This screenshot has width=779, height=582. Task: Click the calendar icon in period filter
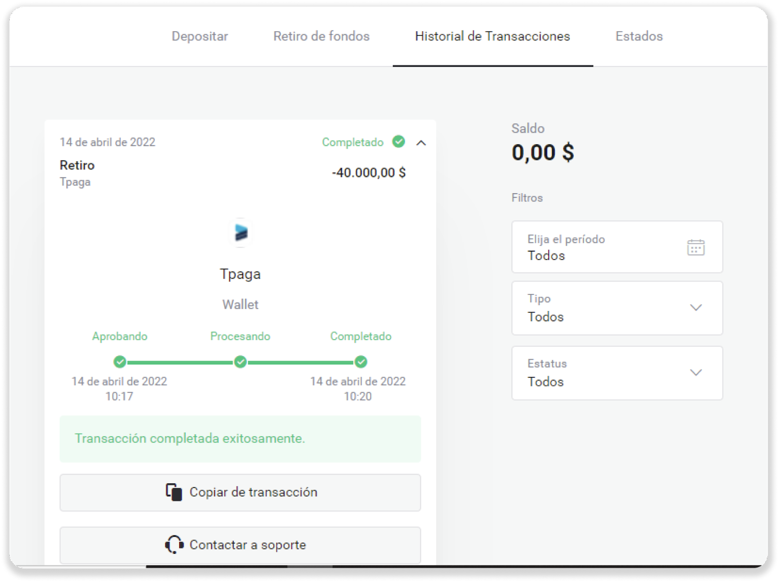coord(696,247)
